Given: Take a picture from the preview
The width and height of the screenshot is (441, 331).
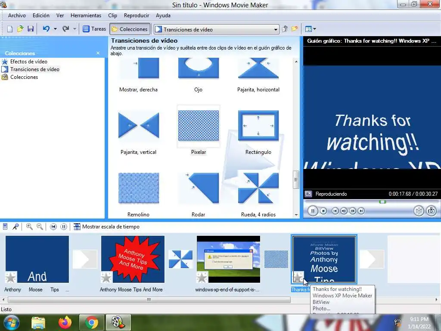Looking at the screenshot, I should tap(431, 211).
